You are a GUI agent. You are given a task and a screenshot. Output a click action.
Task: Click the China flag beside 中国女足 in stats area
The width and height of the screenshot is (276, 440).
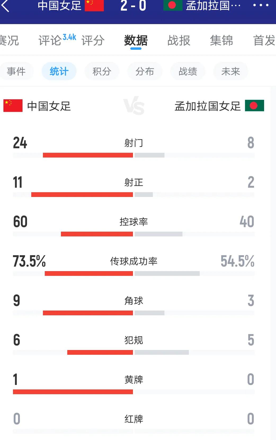click(12, 106)
